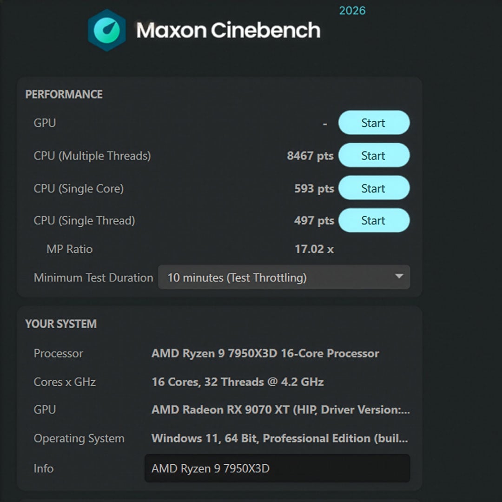The image size is (502, 502).
Task: Start the CPU Single Core benchmark
Action: coord(374,188)
